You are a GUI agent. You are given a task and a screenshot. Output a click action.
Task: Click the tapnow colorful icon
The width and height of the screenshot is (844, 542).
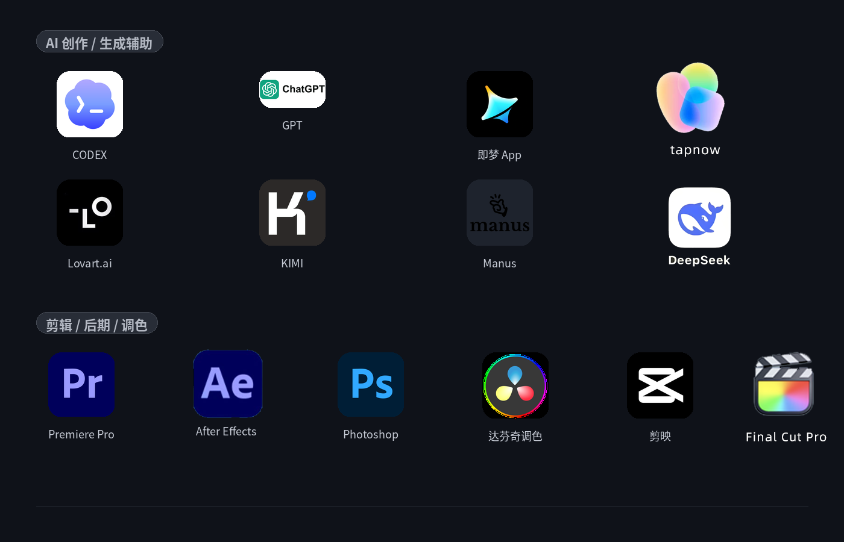click(691, 98)
